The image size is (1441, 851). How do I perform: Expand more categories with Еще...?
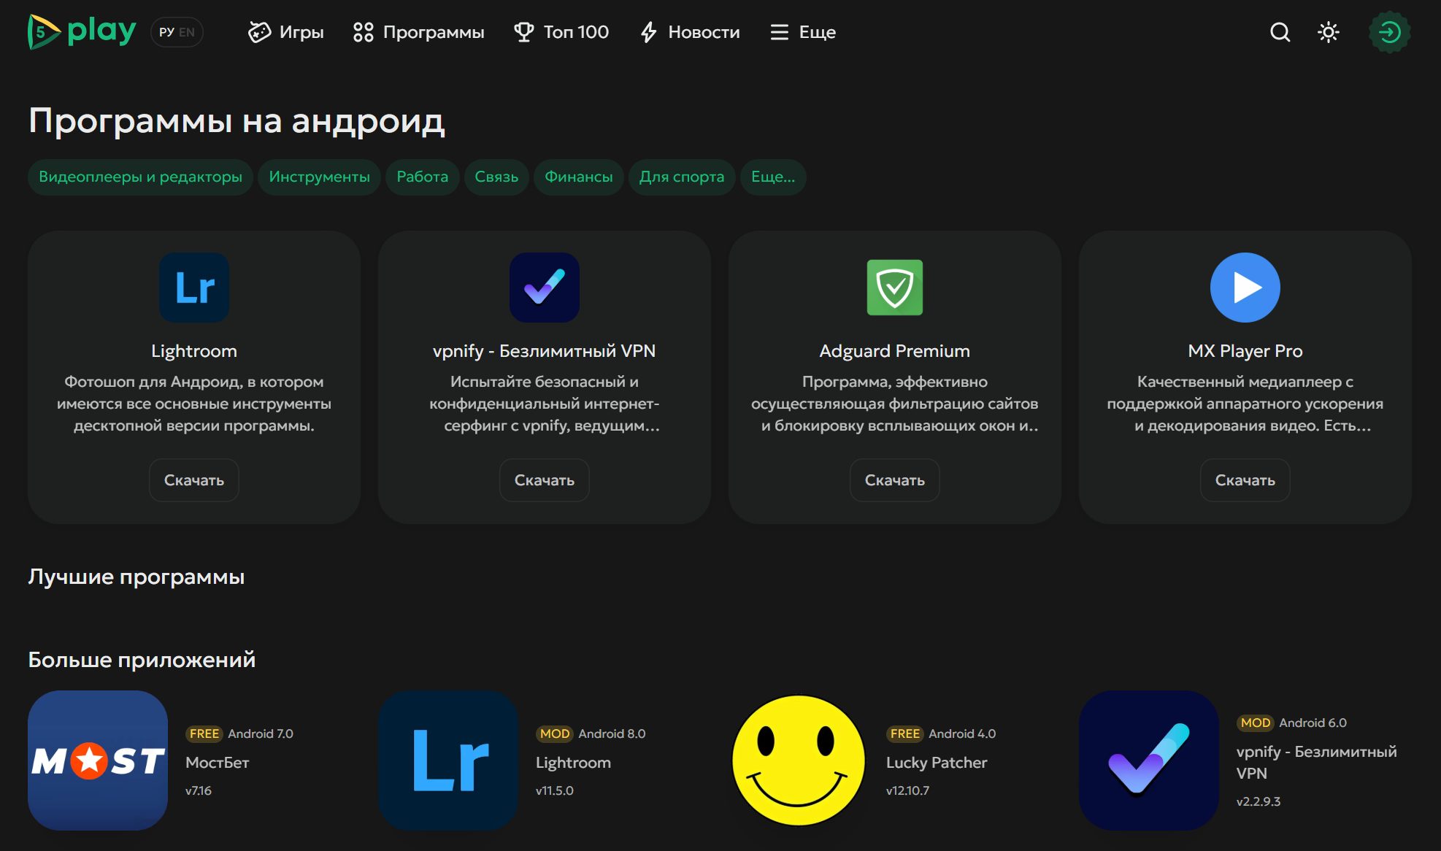click(x=773, y=177)
